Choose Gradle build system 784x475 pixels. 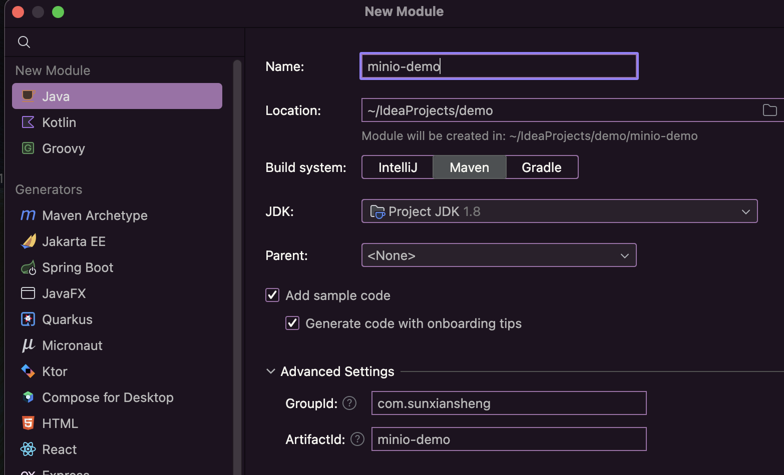[x=542, y=167]
